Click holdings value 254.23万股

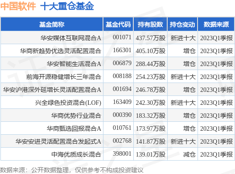(x=151, y=77)
